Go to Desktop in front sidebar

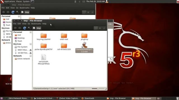point(20,38)
